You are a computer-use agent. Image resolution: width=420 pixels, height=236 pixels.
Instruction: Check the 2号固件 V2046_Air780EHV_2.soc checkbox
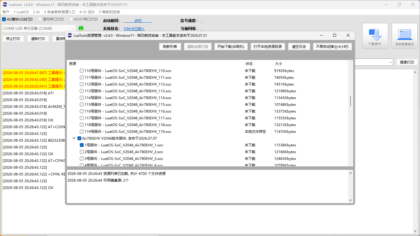coord(82,152)
